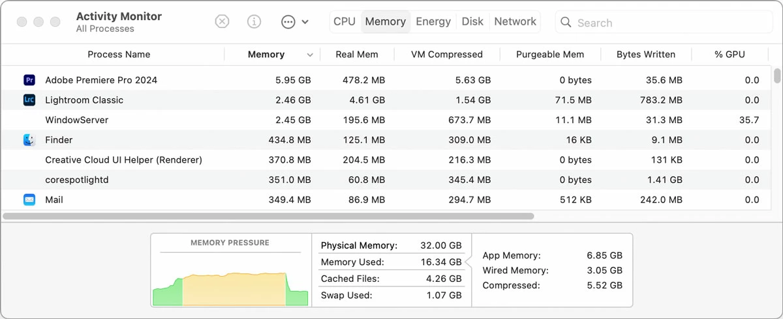Switch to the CPU tab
Screen dimensions: 783x319
click(344, 21)
